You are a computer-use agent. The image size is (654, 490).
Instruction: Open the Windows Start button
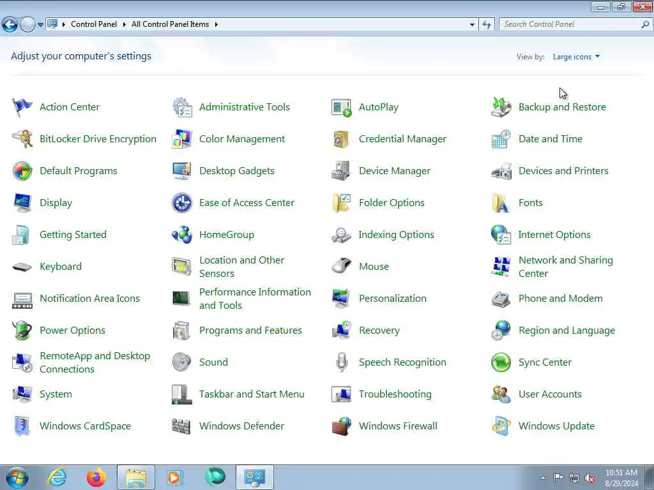[17, 477]
